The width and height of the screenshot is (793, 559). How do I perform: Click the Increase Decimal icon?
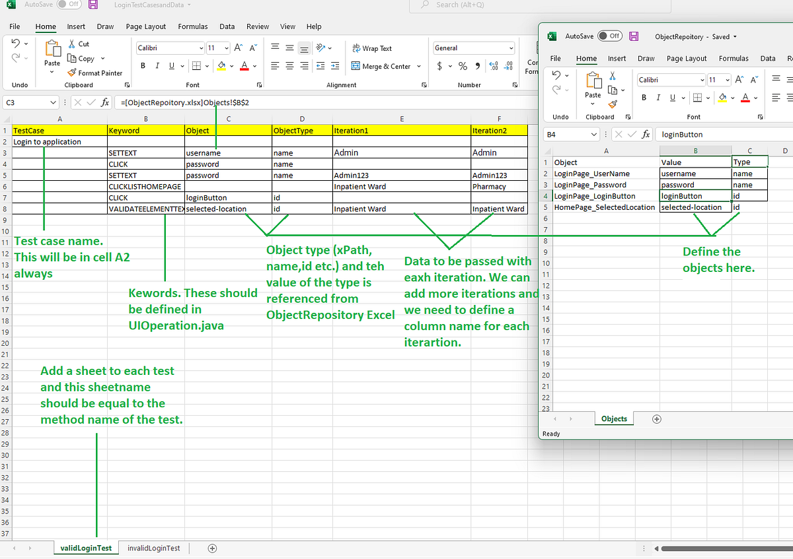click(x=492, y=66)
